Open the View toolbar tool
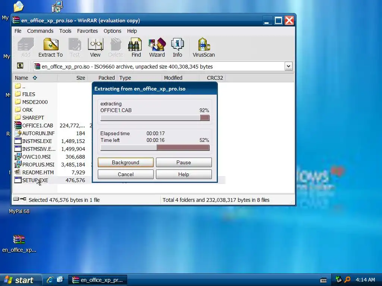 (x=95, y=48)
